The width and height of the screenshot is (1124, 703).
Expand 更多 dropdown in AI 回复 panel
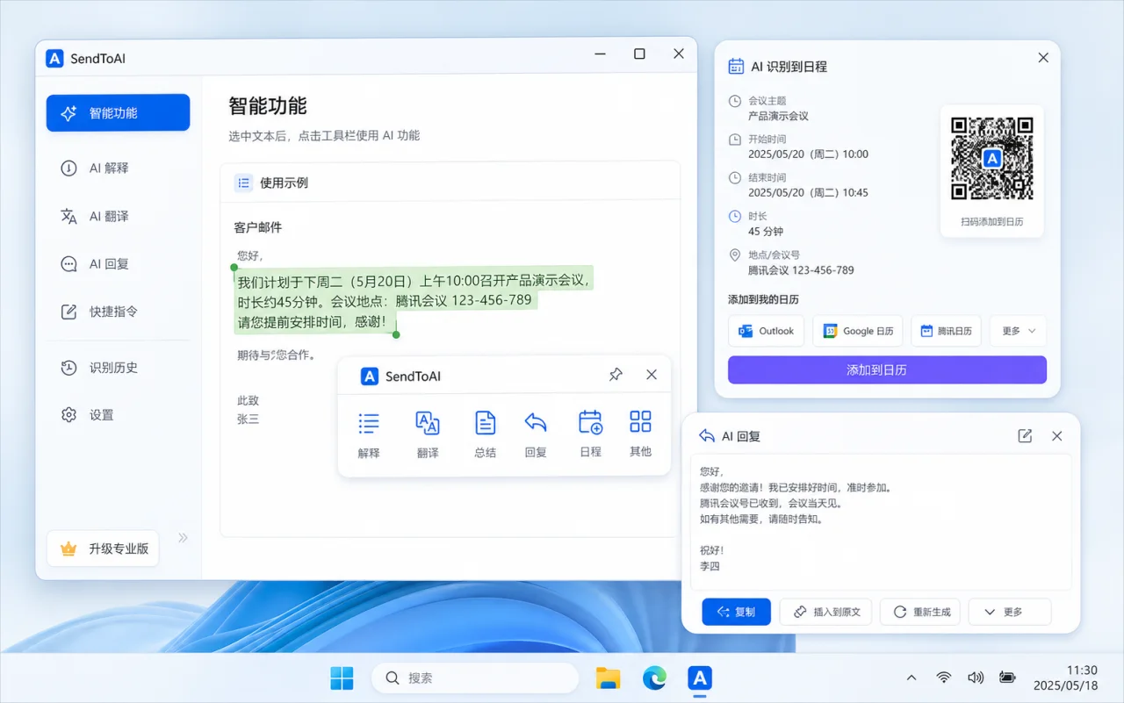click(x=1010, y=612)
